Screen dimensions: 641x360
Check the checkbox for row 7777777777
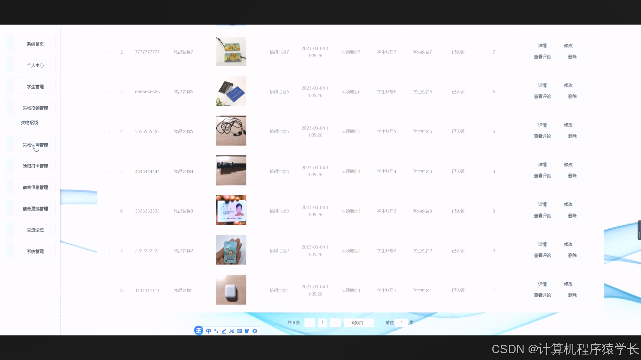pyautogui.click(x=106, y=52)
